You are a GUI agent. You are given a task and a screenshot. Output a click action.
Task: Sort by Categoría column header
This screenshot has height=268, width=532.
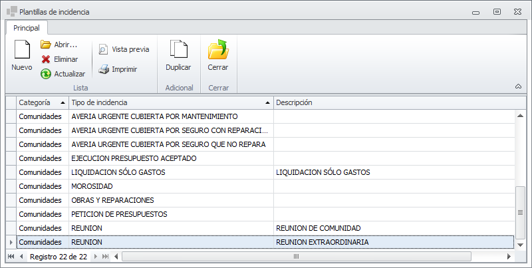(x=43, y=102)
